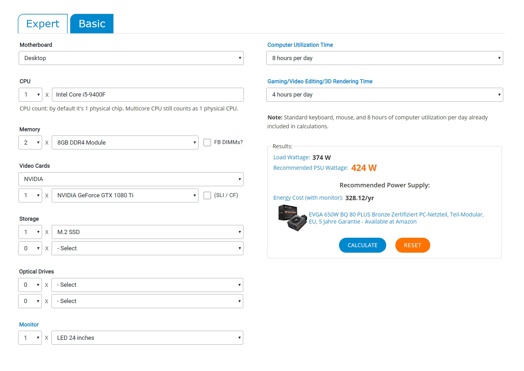Open the second storage quantity dropdown

30,248
